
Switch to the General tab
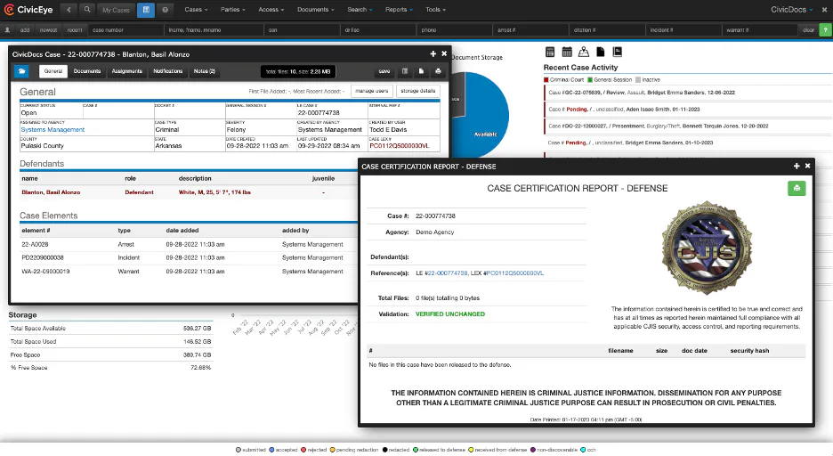click(53, 71)
